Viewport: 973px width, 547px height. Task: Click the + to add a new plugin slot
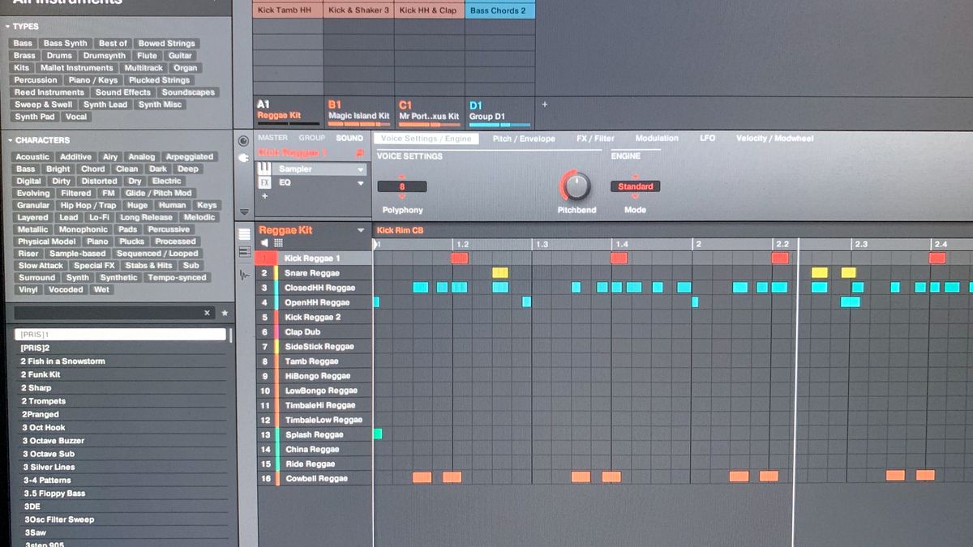264,195
